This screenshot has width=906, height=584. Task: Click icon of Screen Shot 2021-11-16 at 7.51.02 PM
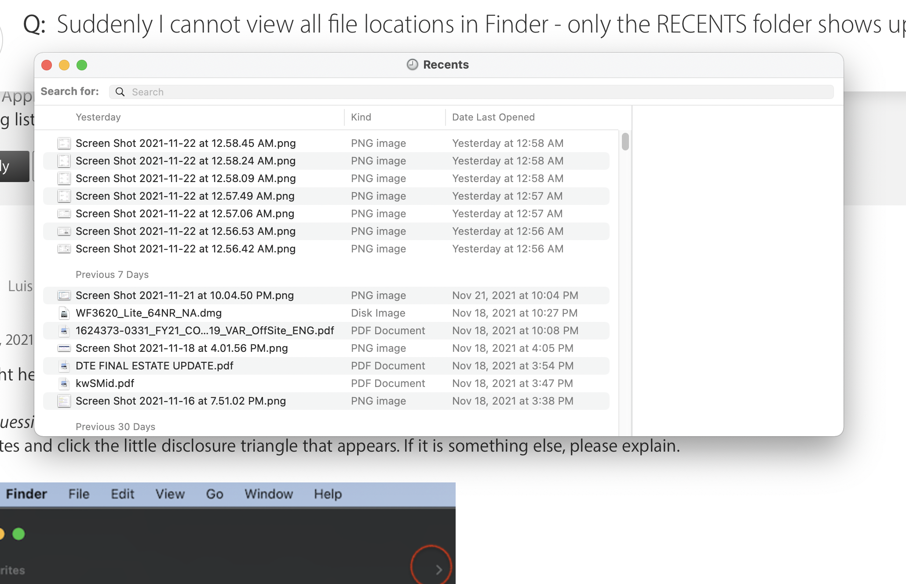coord(64,401)
